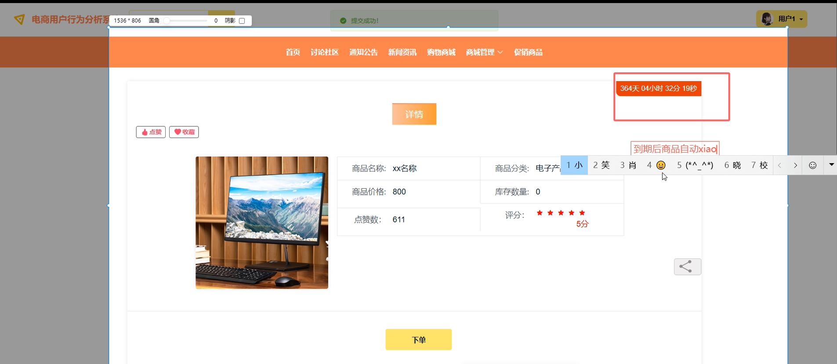Open the IME emoji panel icon
Image resolution: width=837 pixels, height=364 pixels.
(x=813, y=165)
